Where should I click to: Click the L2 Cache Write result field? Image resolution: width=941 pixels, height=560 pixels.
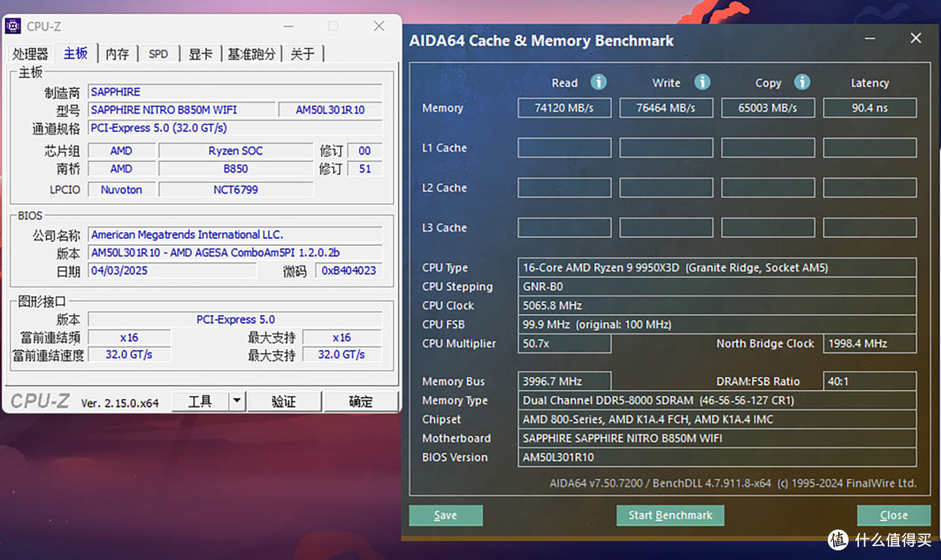(x=667, y=187)
